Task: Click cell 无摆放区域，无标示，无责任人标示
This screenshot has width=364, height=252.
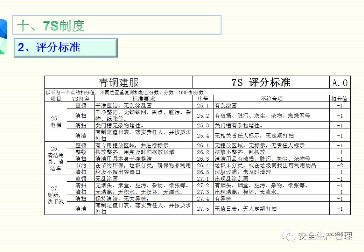Action: 271,145
